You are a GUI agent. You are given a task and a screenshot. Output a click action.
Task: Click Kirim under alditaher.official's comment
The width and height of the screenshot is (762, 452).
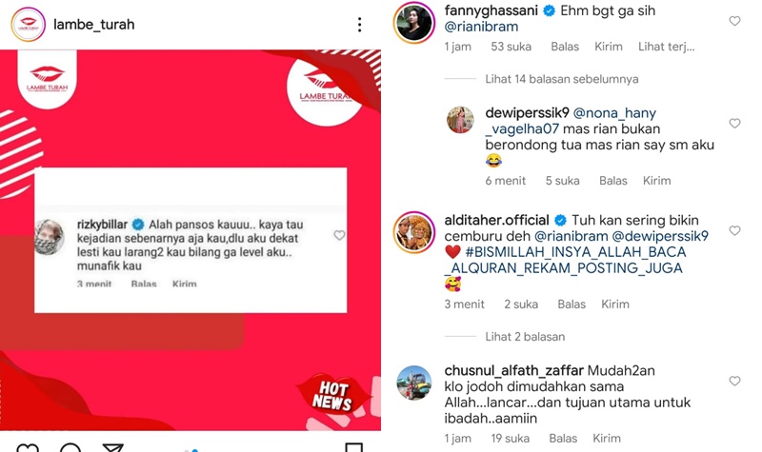(614, 304)
